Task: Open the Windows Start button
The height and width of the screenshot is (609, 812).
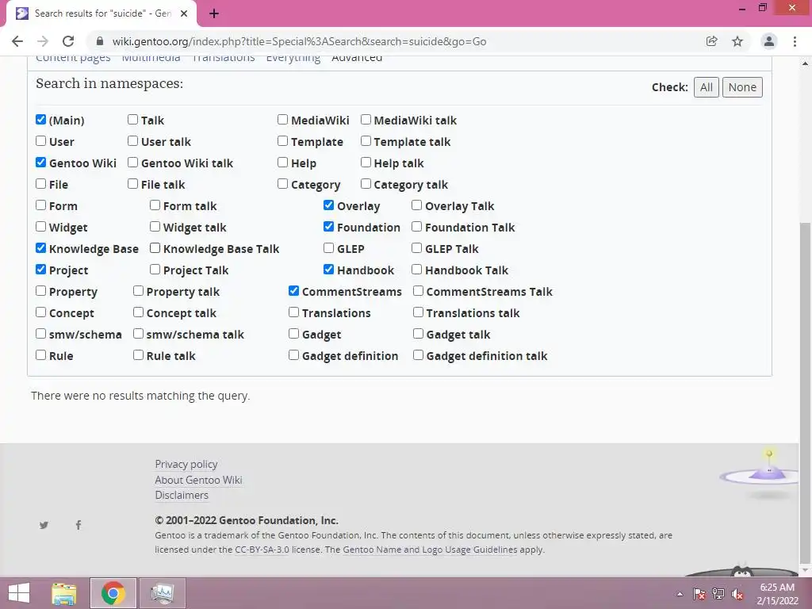Action: pyautogui.click(x=19, y=593)
